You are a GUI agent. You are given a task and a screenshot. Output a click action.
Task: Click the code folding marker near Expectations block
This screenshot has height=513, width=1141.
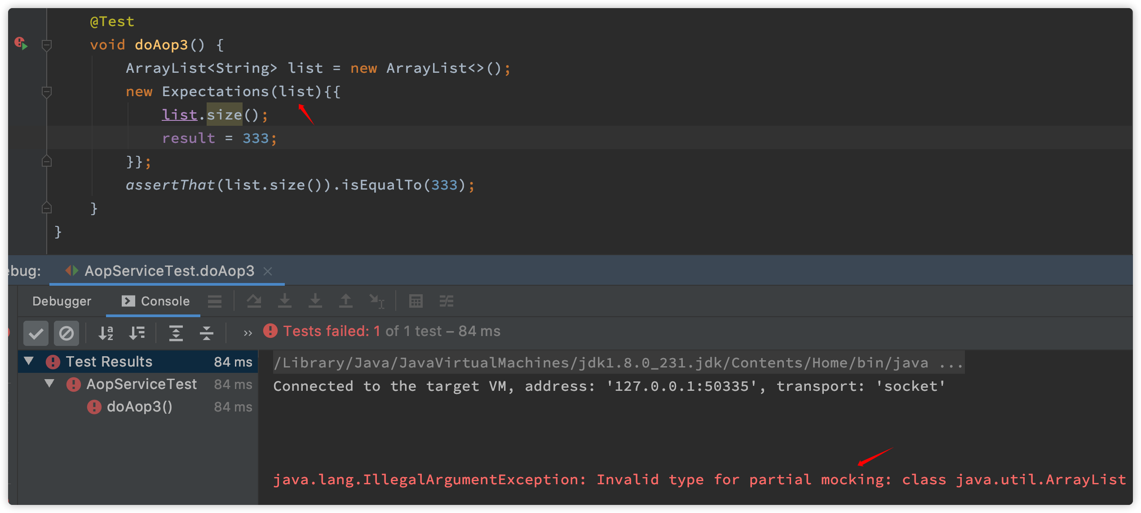(46, 92)
